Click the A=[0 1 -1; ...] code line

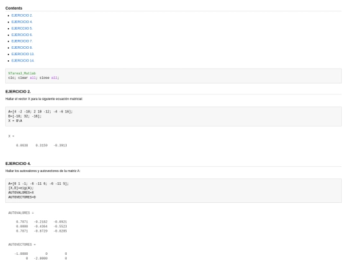tap(39, 184)
